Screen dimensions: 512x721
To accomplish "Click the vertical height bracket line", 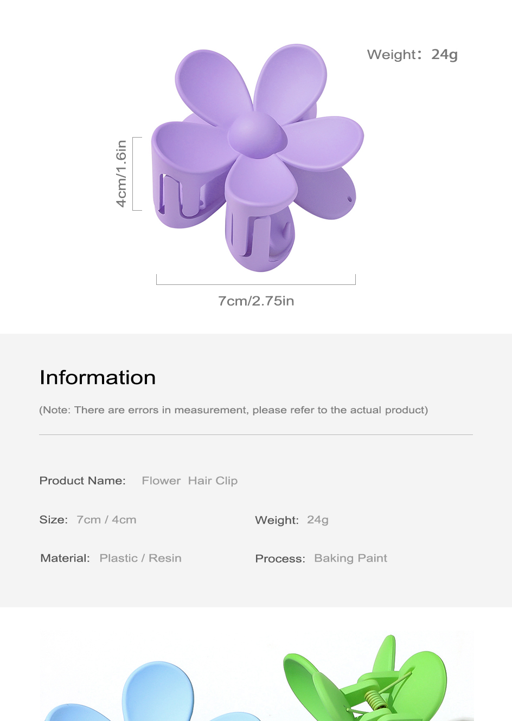I will tap(137, 174).
